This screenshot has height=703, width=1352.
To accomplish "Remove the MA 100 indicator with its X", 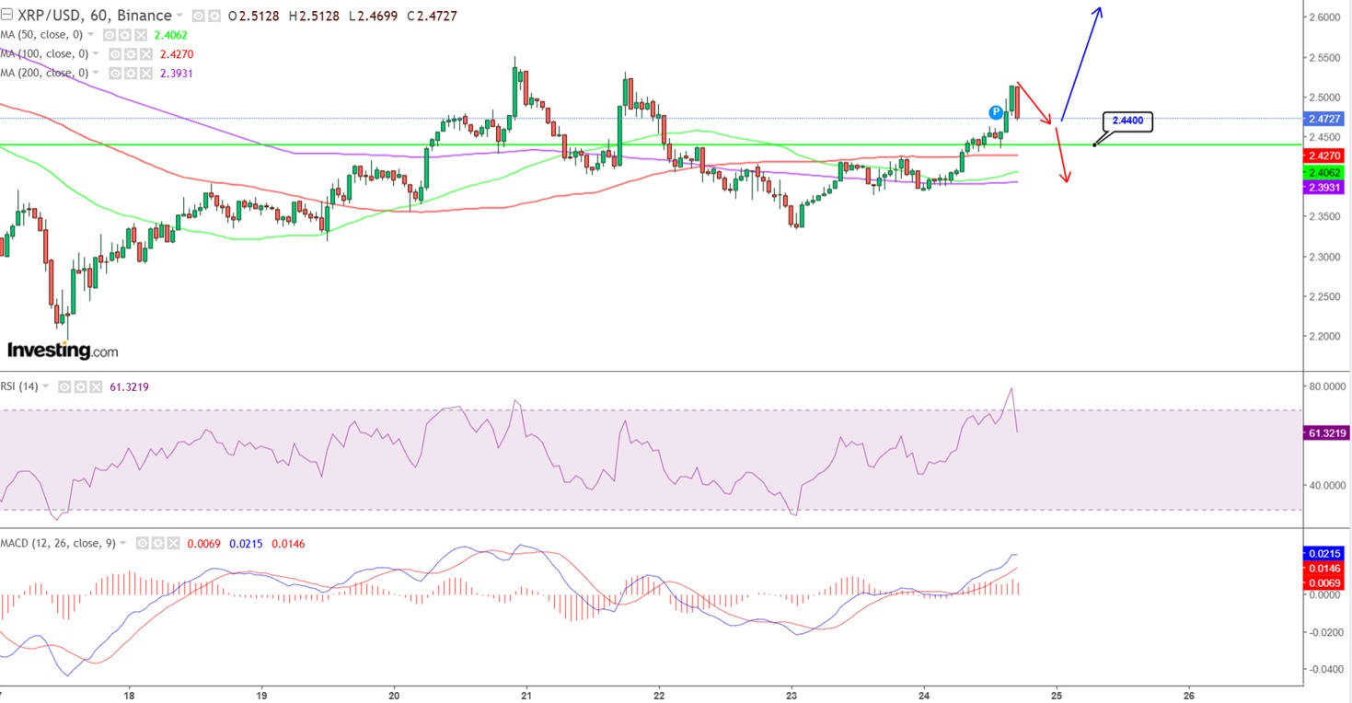I will click(x=147, y=54).
